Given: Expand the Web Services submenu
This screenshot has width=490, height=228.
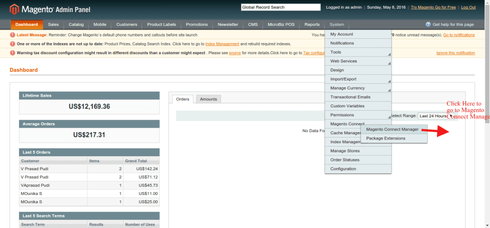Looking at the screenshot, I should tap(358, 61).
